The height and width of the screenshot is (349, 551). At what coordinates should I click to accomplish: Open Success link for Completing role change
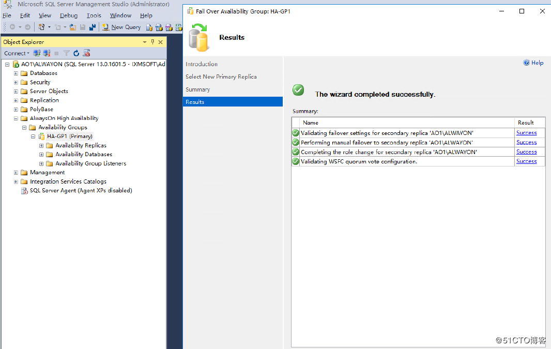click(526, 152)
